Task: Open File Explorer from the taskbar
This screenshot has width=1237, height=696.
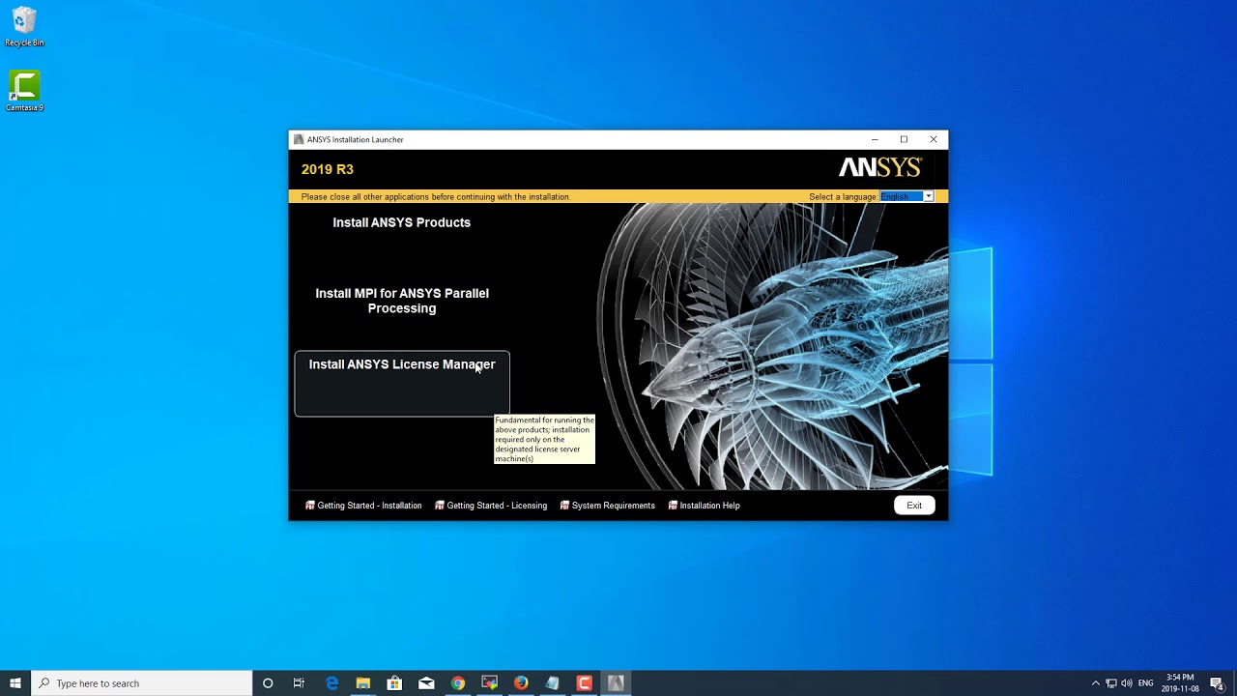Action: pyautogui.click(x=363, y=683)
